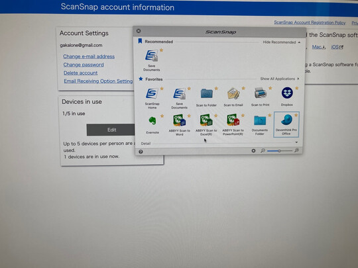Open Email Receiving Option Setting link
This screenshot has width=358, height=268.
coord(98,81)
